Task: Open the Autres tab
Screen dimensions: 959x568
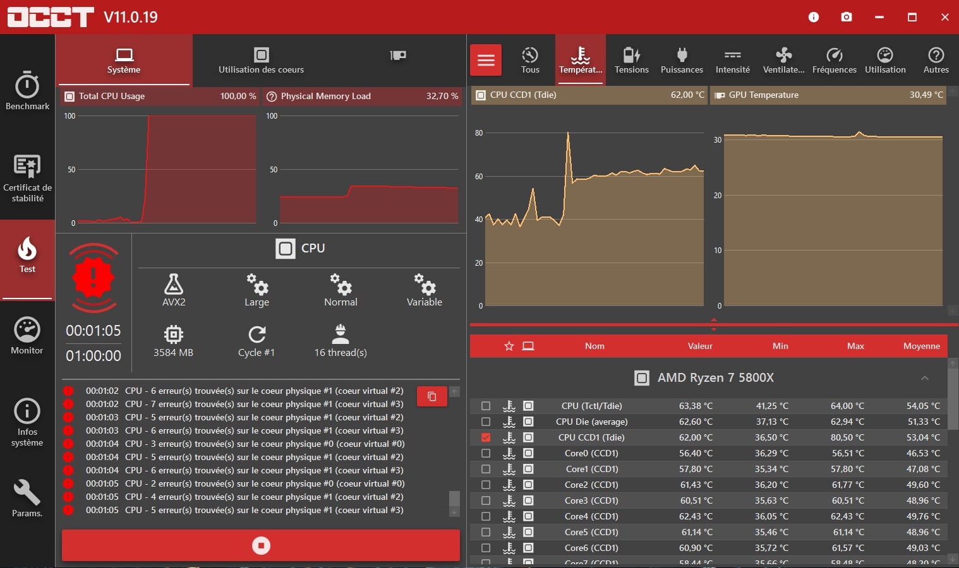Action: point(936,60)
